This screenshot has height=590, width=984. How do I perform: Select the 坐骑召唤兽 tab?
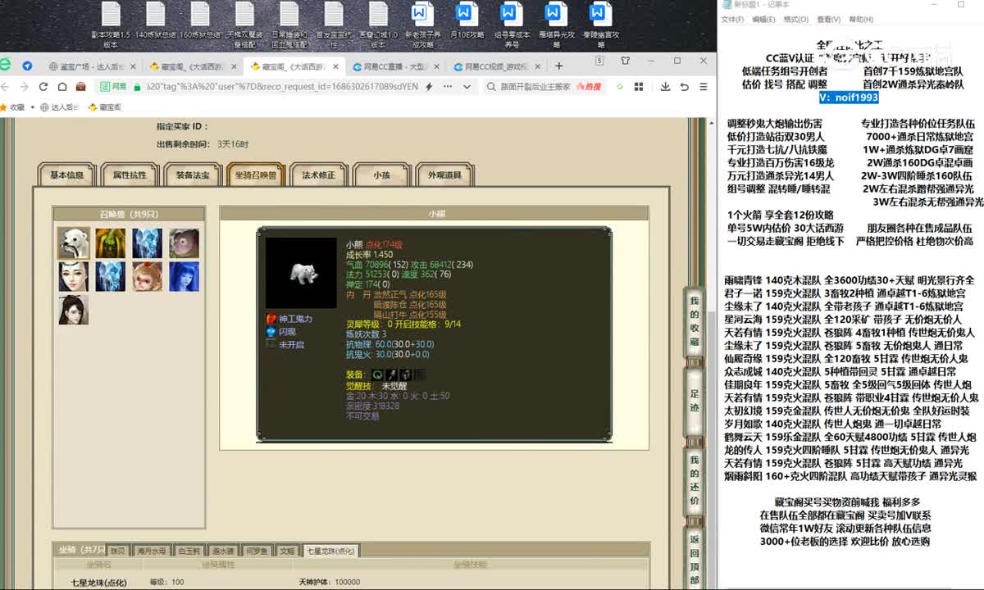(x=255, y=175)
